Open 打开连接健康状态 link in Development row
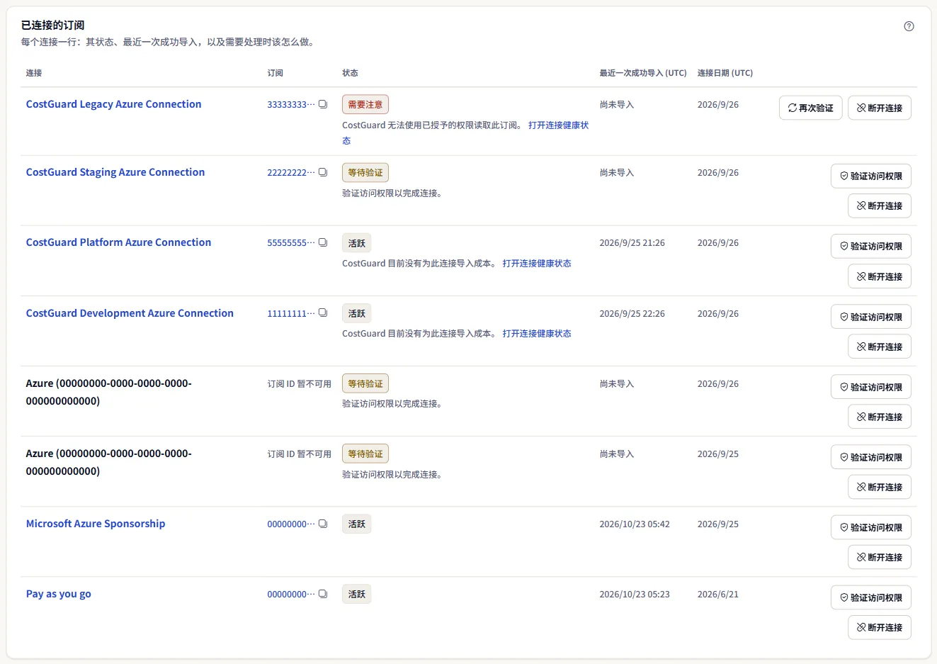The width and height of the screenshot is (937, 664). tap(537, 333)
